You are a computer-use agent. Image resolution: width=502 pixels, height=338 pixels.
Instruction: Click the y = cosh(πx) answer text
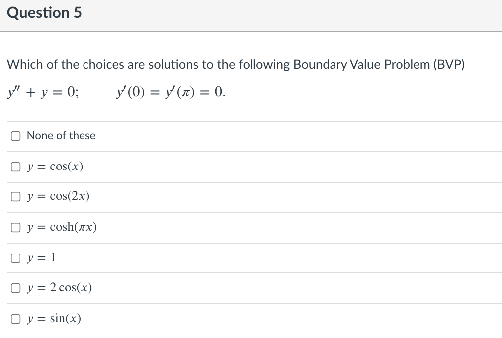(62, 228)
